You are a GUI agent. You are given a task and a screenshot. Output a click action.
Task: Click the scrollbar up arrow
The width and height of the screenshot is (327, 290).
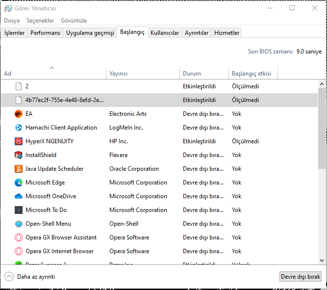(322, 84)
